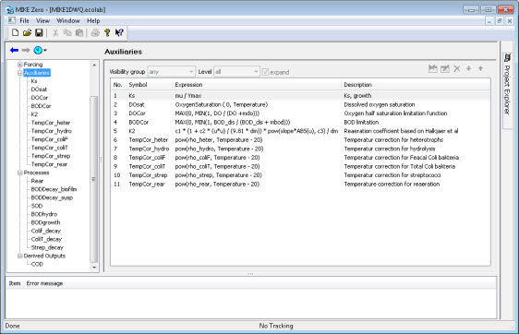This screenshot has height=334, width=519.
Task: Click the insert row icon above the table
Action: pyautogui.click(x=433, y=69)
